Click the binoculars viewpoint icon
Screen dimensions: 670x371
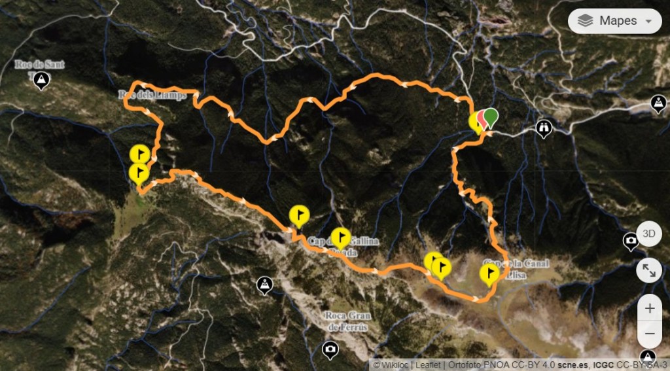(544, 128)
